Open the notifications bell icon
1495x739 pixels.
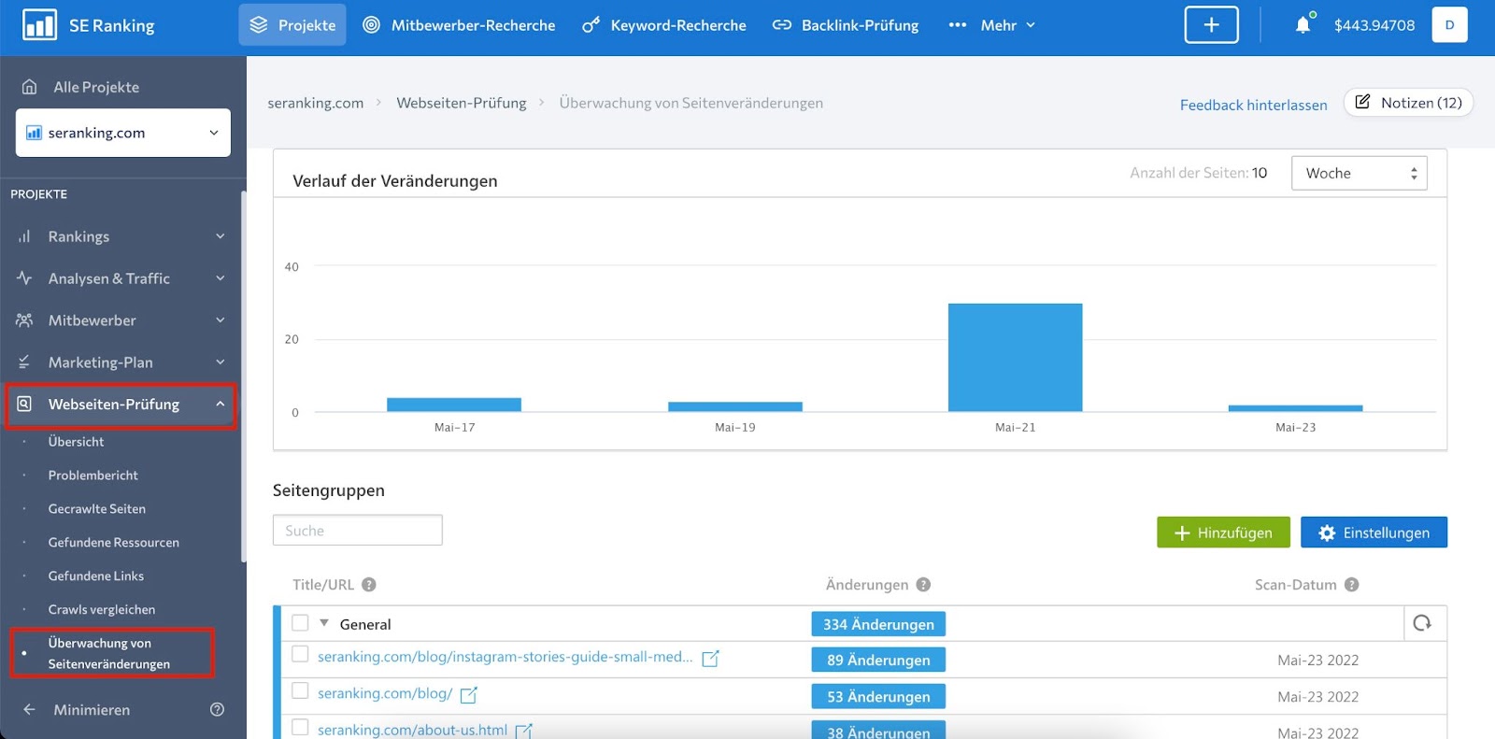1303,25
